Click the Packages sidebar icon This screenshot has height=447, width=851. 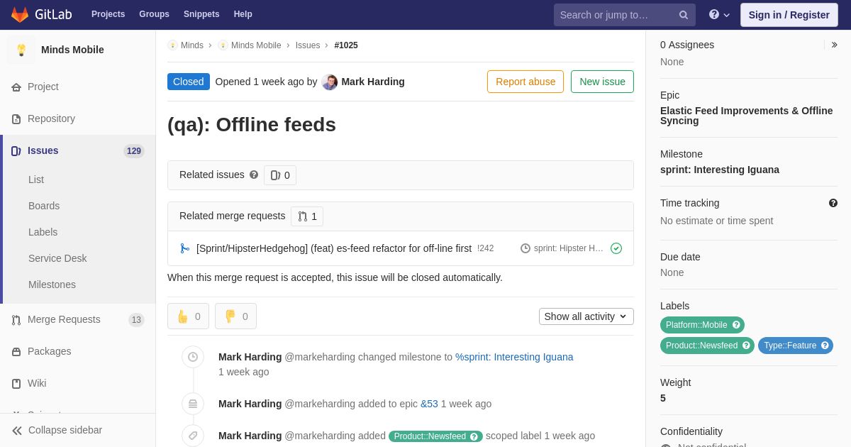click(16, 351)
